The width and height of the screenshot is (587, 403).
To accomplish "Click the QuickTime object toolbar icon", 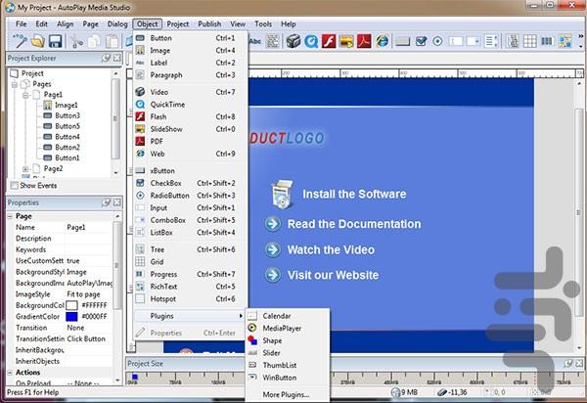I will [x=311, y=41].
